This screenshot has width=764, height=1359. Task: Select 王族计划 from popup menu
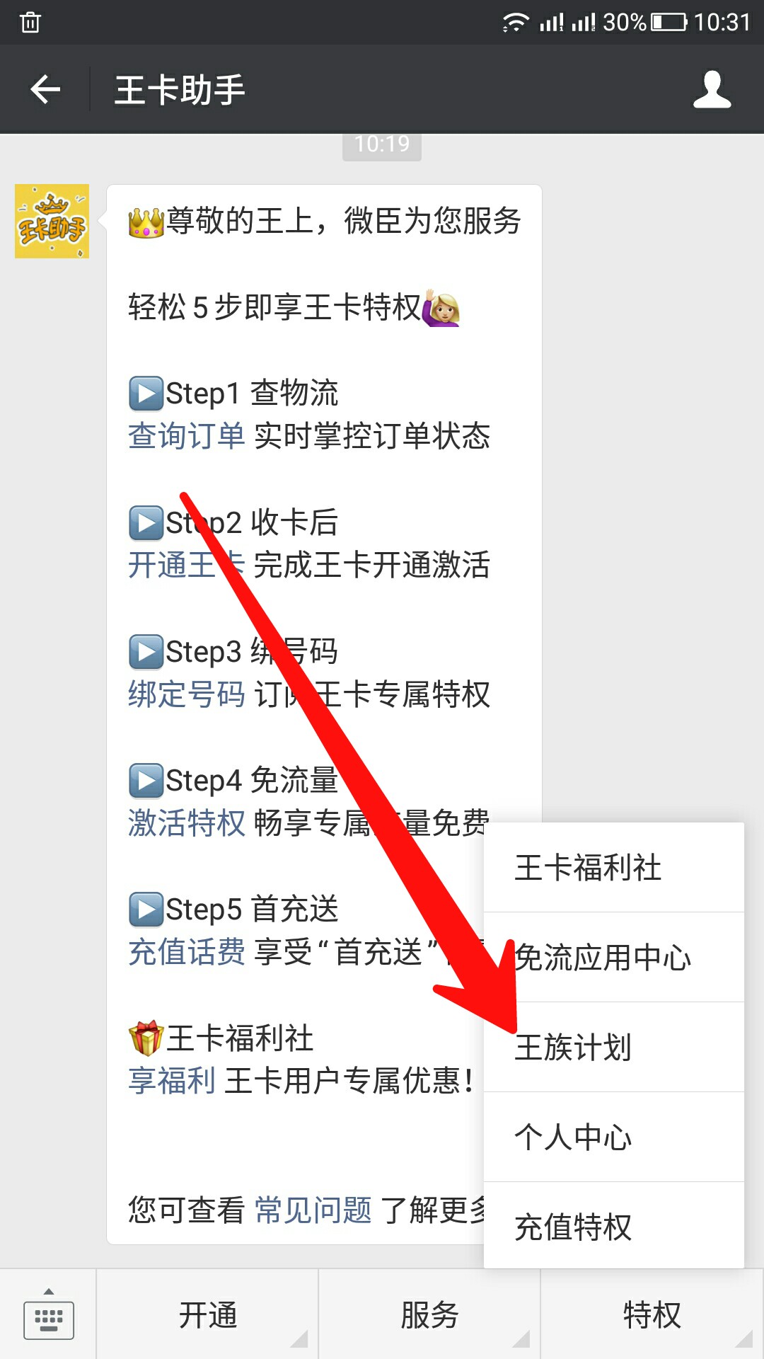coord(614,1047)
